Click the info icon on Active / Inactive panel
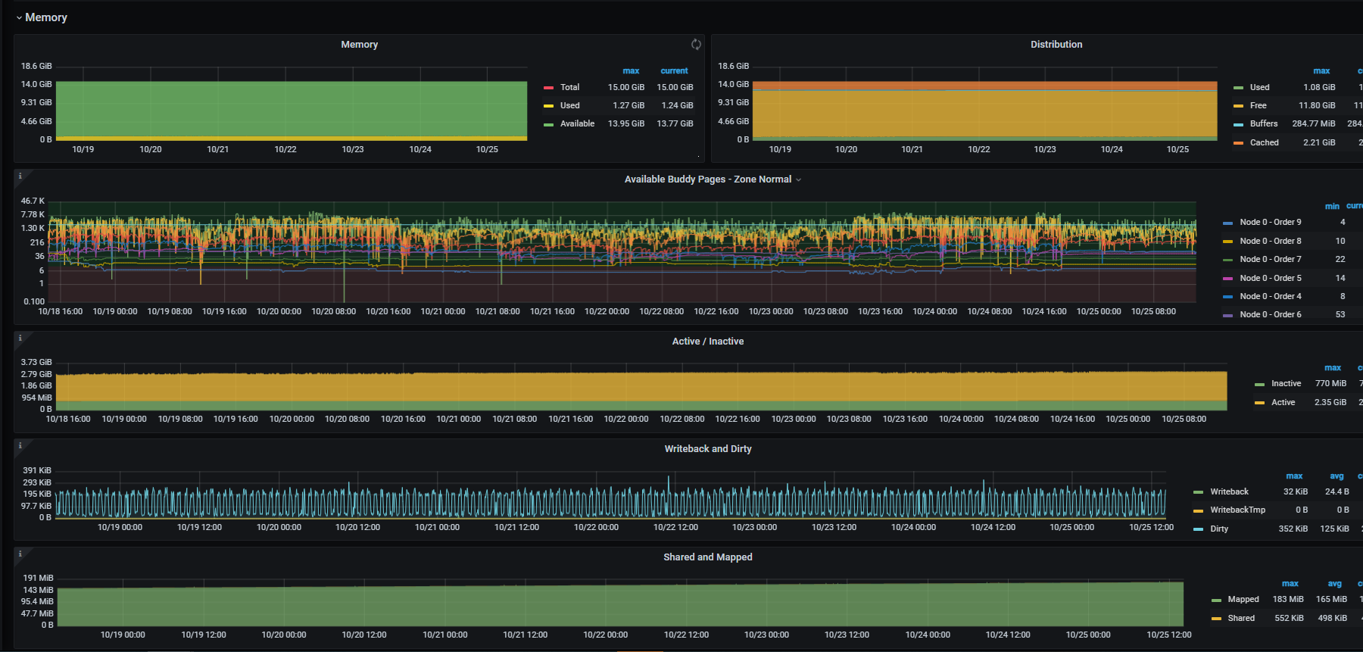The height and width of the screenshot is (652, 1363). click(20, 338)
